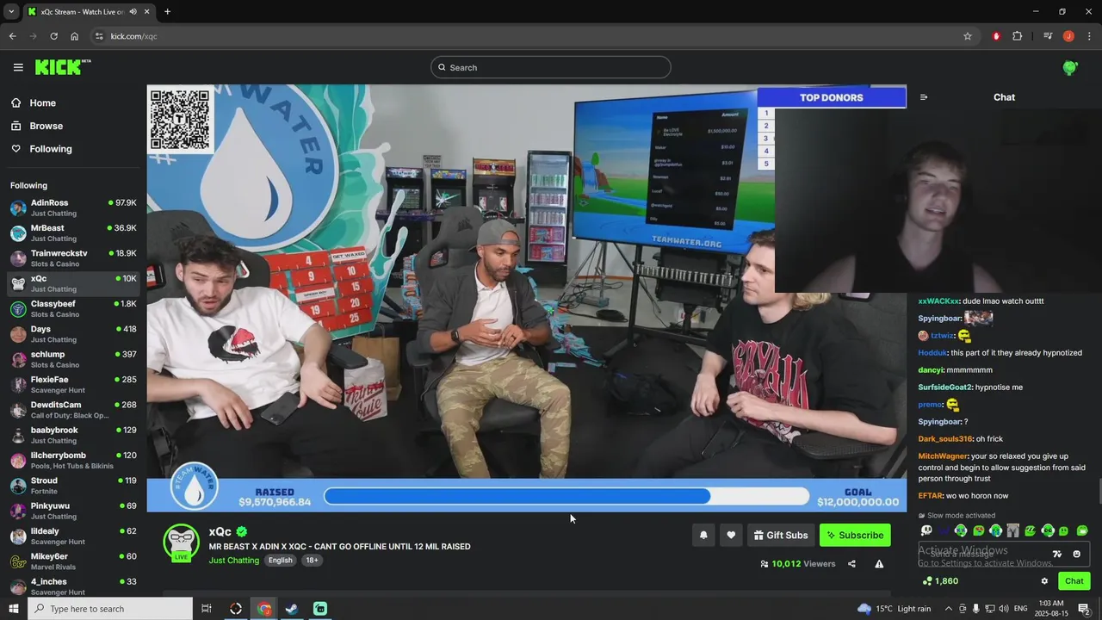The height and width of the screenshot is (620, 1102).
Task: Open chat settings gear icon
Action: (1044, 581)
